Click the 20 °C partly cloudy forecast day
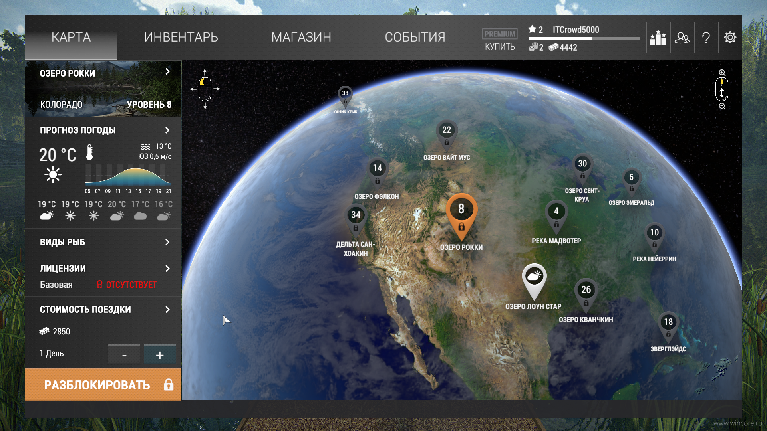The width and height of the screenshot is (767, 431). [x=117, y=210]
